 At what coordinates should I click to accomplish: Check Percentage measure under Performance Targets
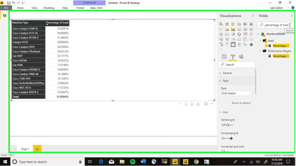[266, 56]
